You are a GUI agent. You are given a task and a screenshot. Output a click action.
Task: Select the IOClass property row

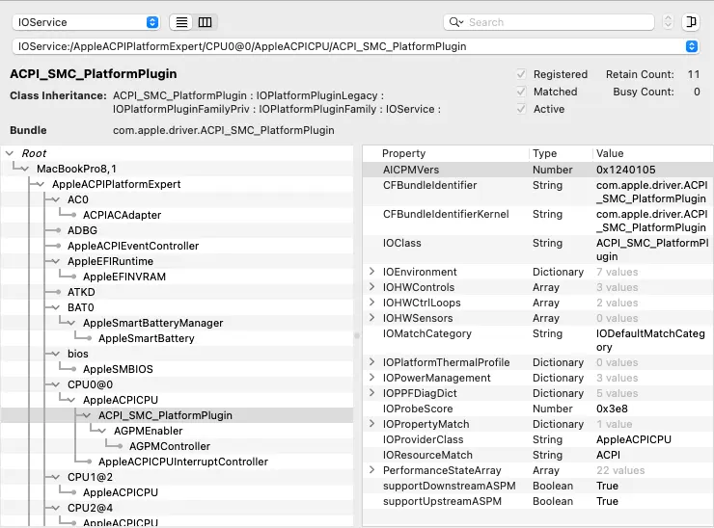point(537,250)
